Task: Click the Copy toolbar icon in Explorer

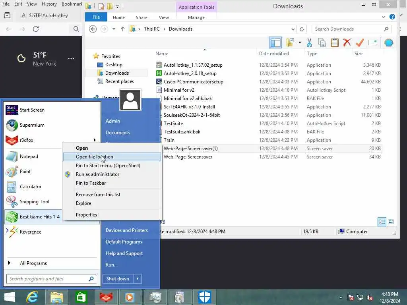Action: coord(322,42)
